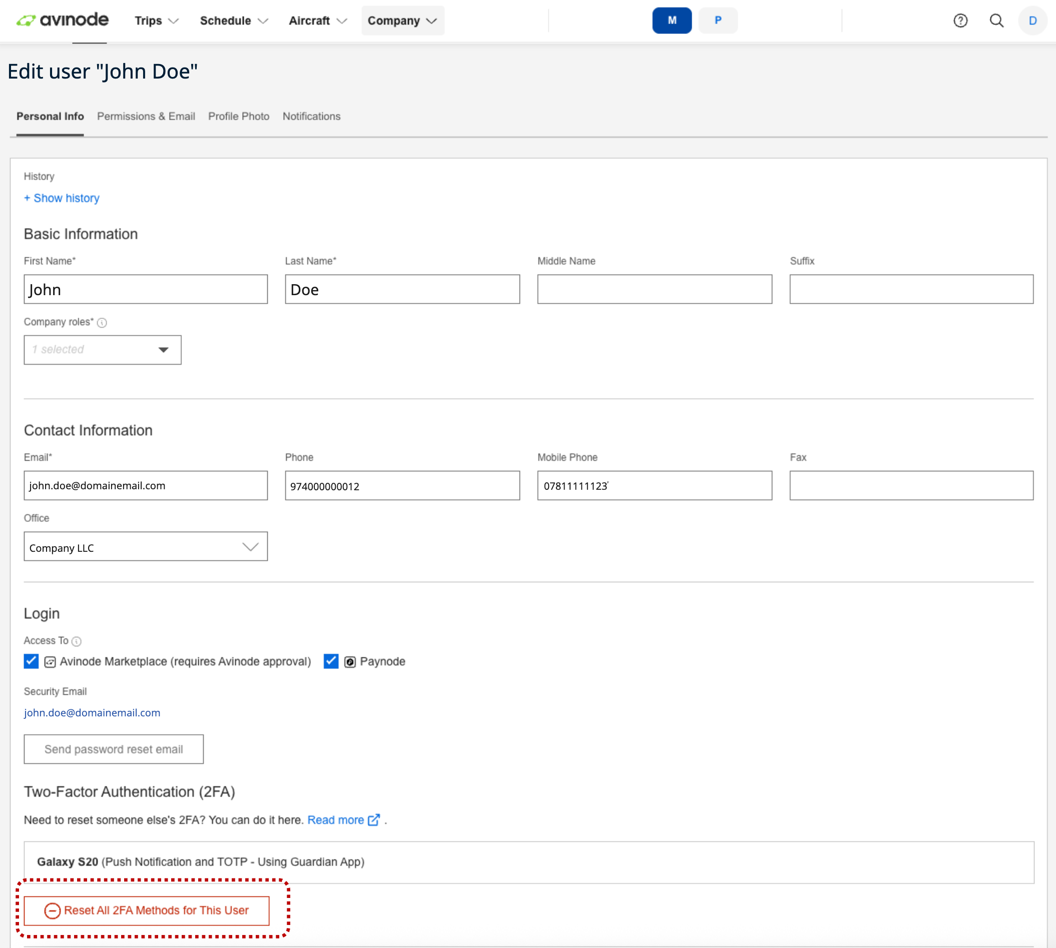Expand Show history link
Screen dimensions: 1056x948
[62, 198]
